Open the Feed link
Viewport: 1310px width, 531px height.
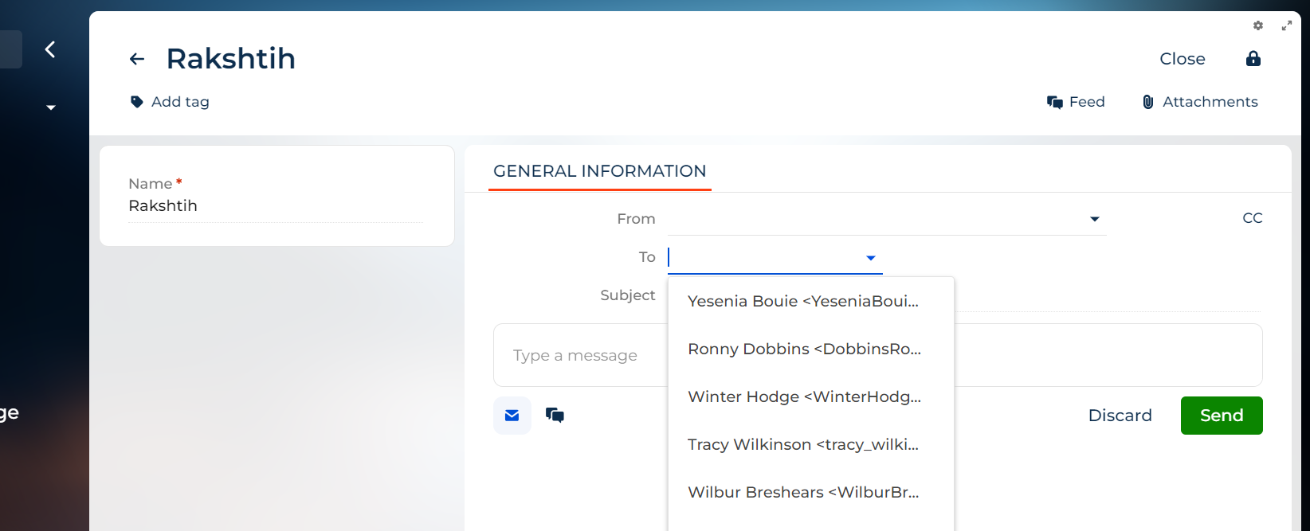[x=1087, y=102]
